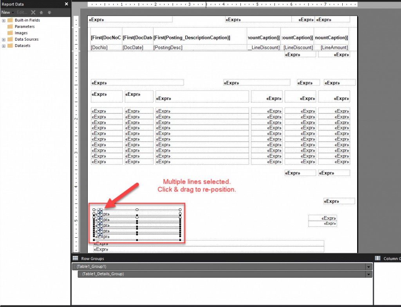Select the [DocNo] table cell
This screenshot has width=401, height=307.
pos(106,48)
